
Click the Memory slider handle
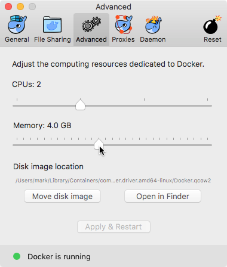pos(99,144)
